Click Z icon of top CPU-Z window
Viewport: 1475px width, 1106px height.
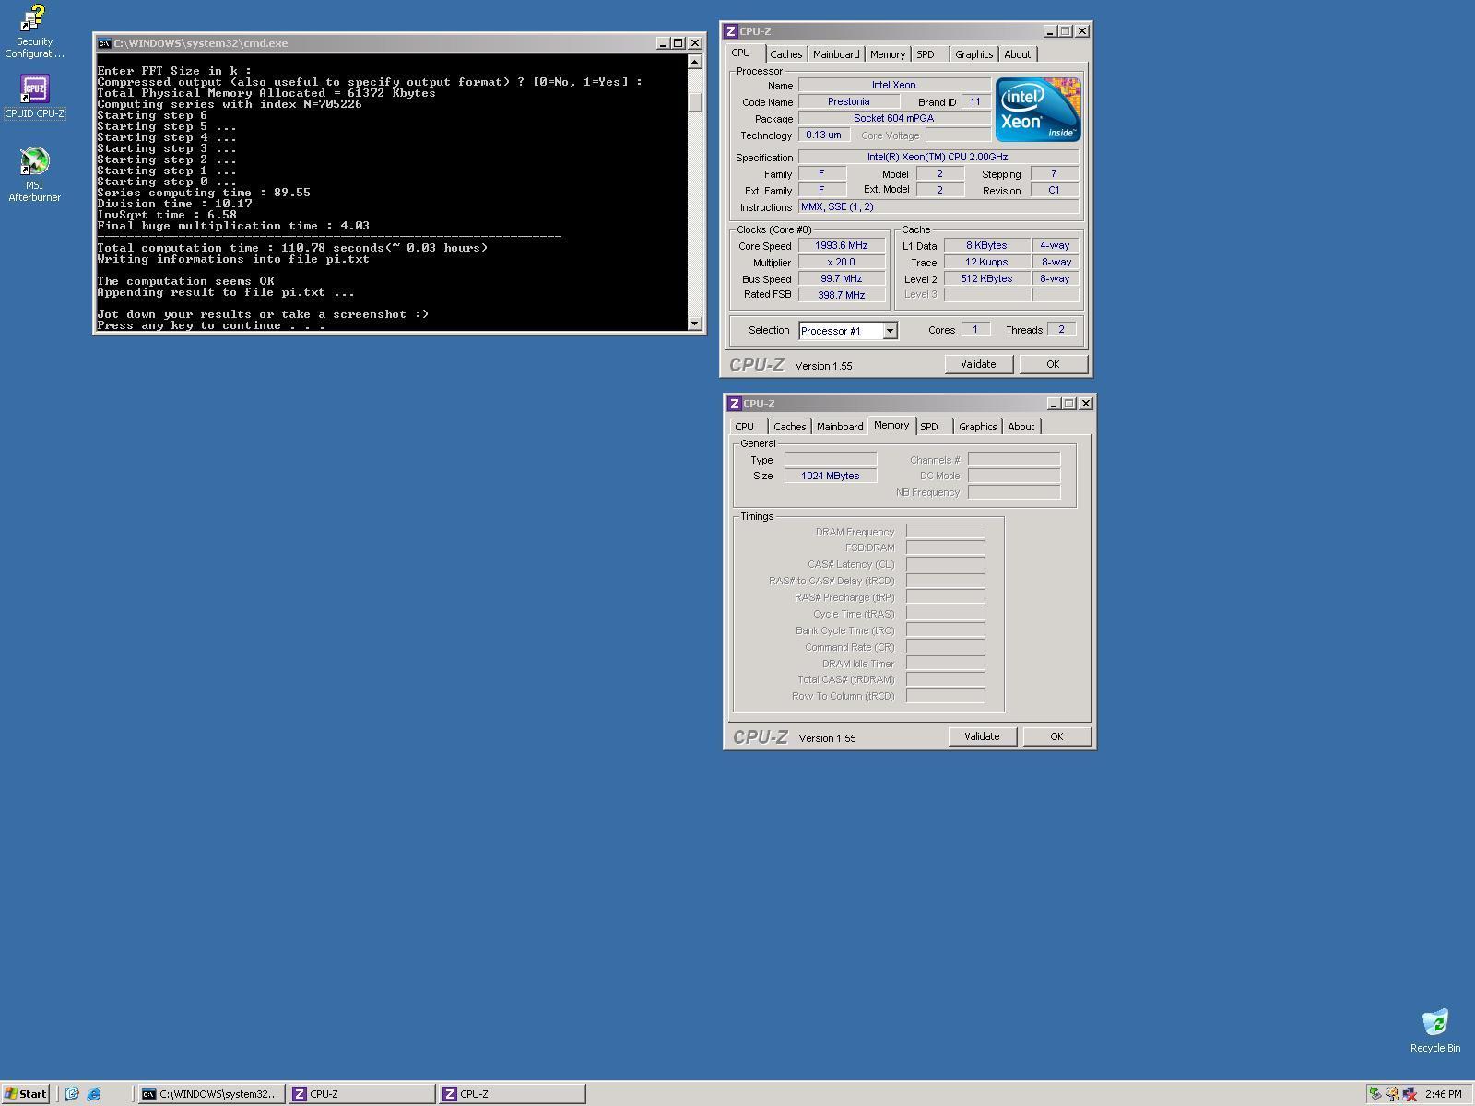click(x=731, y=31)
